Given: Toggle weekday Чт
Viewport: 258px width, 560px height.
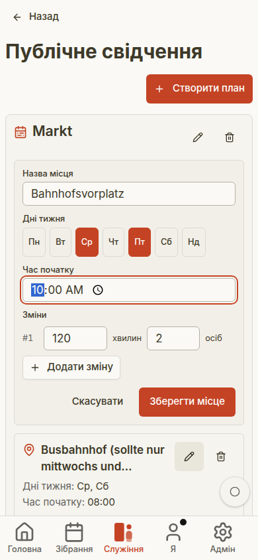Looking at the screenshot, I should pyautogui.click(x=114, y=242).
